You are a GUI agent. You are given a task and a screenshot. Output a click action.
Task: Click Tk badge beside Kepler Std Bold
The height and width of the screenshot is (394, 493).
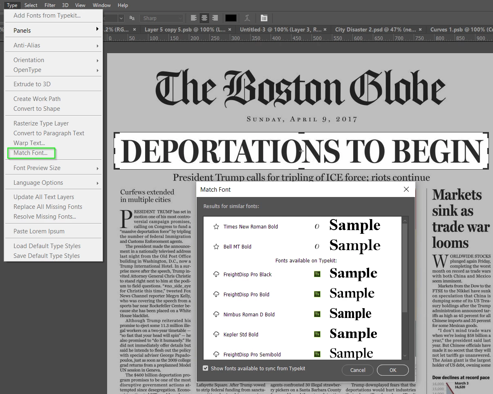click(x=317, y=334)
